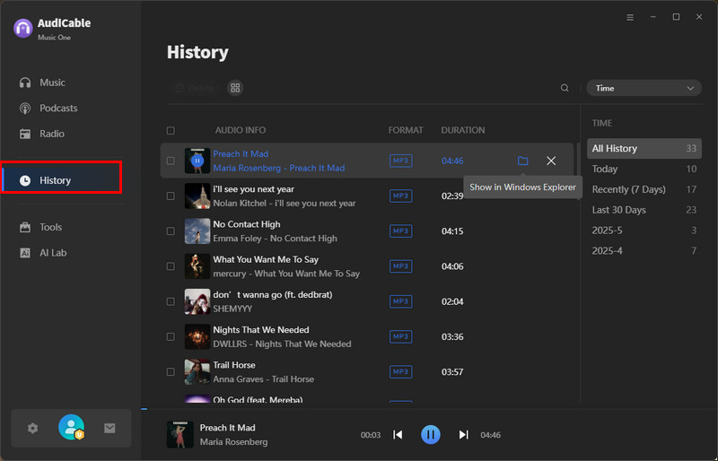Remove Preach It Mad with X icon

tap(551, 161)
